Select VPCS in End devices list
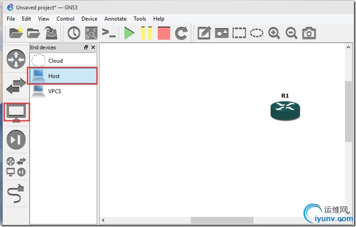The image size is (356, 227). 63,91
